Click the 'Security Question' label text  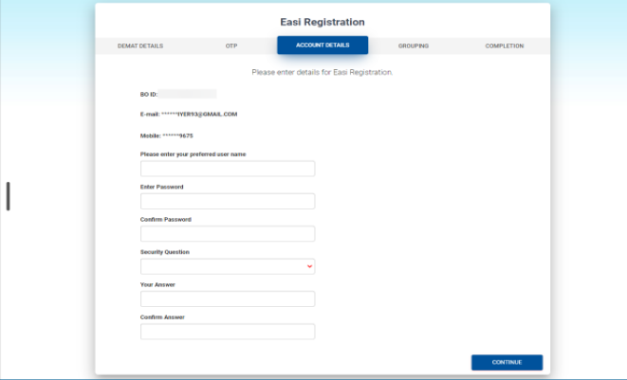coord(165,252)
